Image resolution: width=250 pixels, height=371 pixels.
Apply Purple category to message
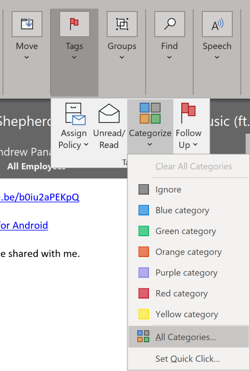coord(186,273)
